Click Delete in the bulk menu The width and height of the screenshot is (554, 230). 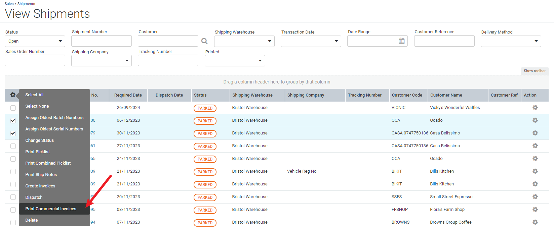[x=54, y=220]
